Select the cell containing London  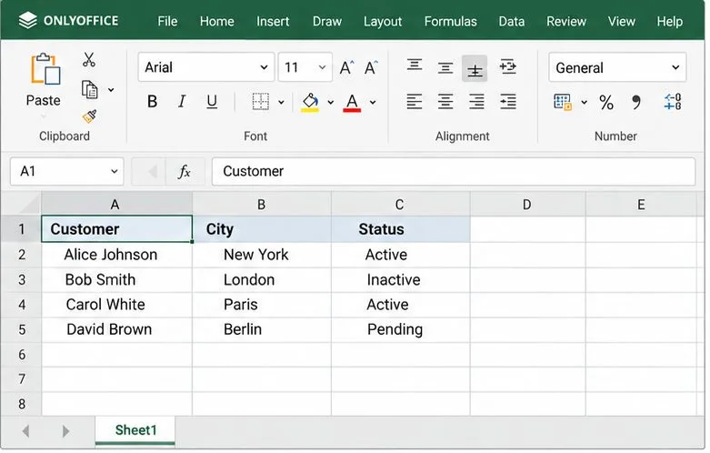[x=262, y=280]
